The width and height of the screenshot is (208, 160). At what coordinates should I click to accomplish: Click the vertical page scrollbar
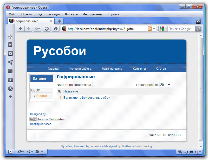coord(200,89)
